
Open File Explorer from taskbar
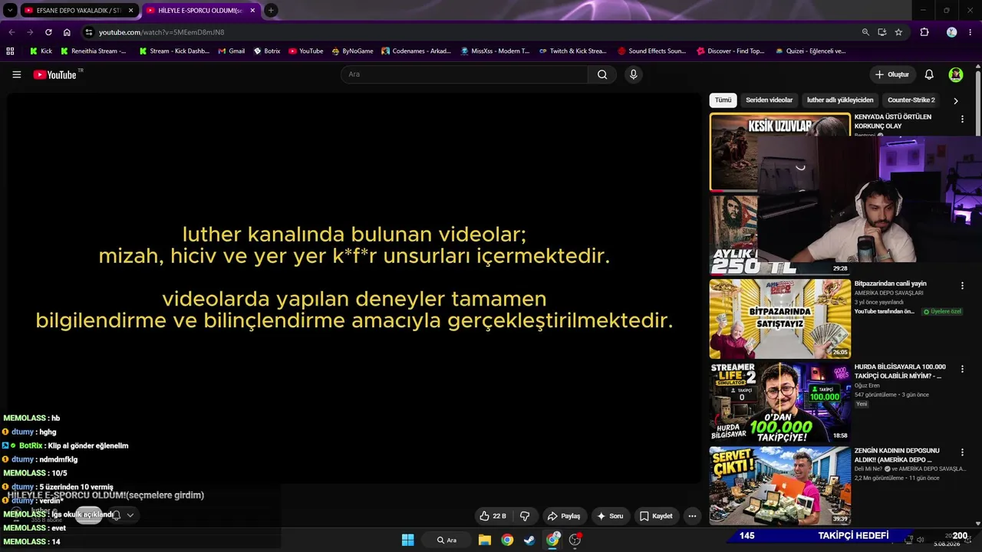485,540
